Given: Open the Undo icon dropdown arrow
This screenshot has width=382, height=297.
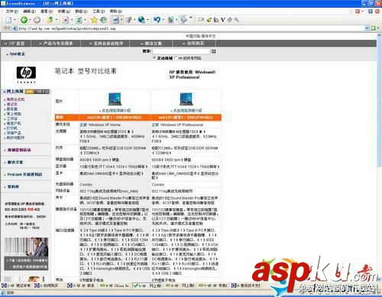Looking at the screenshot, I should tap(163, 20).
